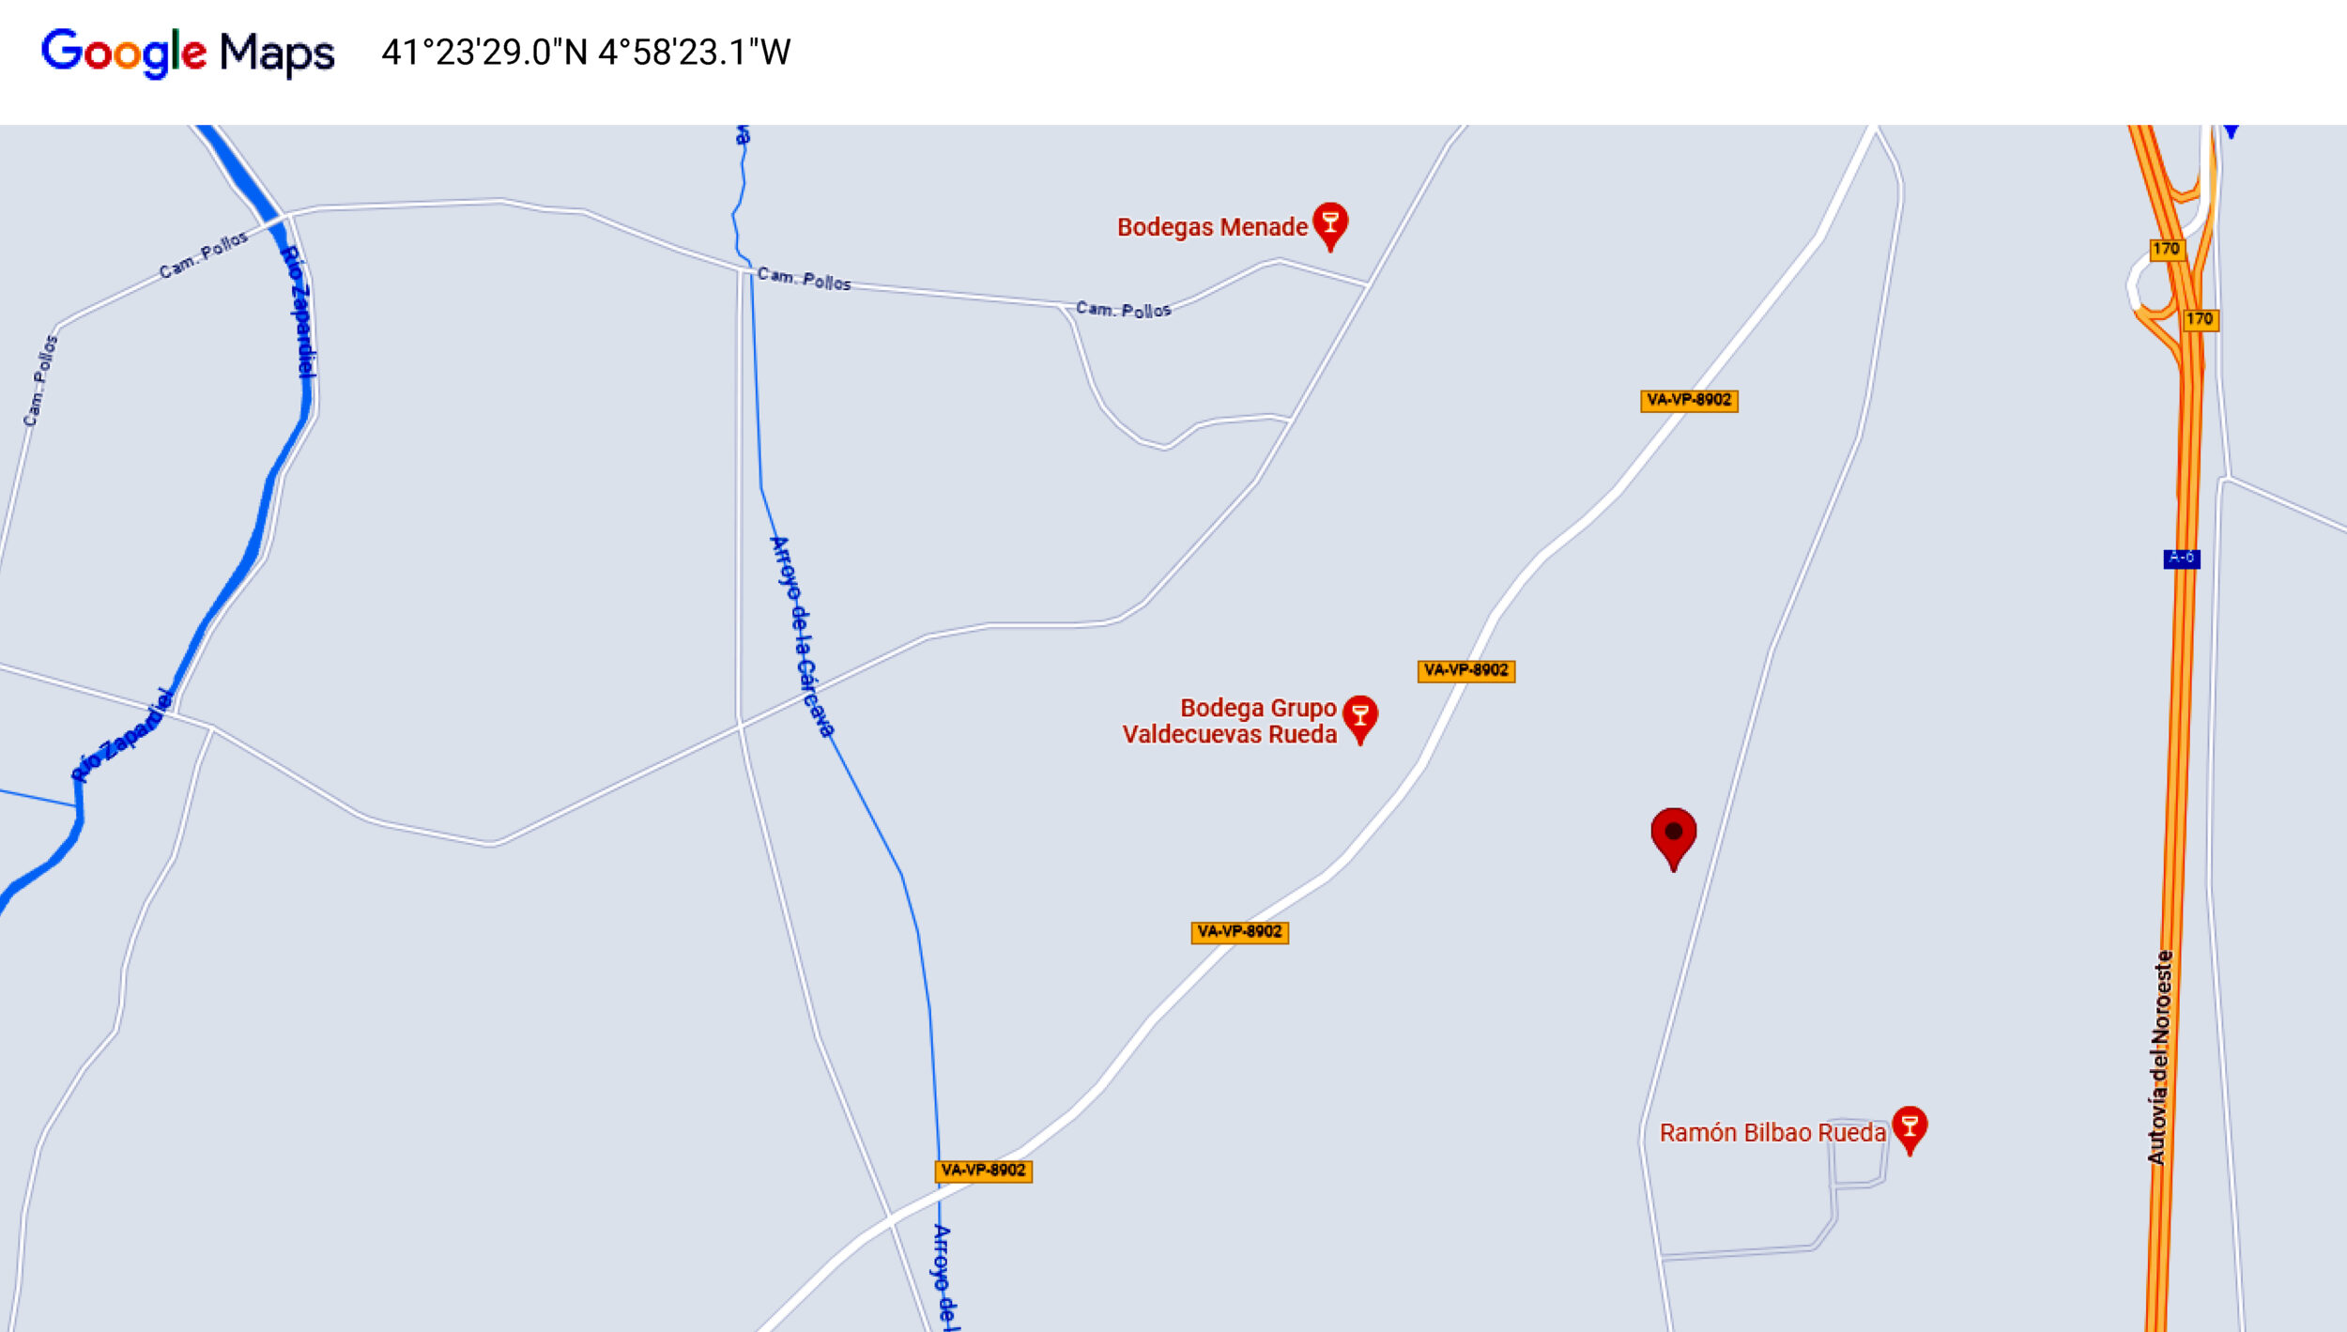Click the Bodegas Menade label text
Screen dimensions: 2347x1332
pyautogui.click(x=1212, y=227)
